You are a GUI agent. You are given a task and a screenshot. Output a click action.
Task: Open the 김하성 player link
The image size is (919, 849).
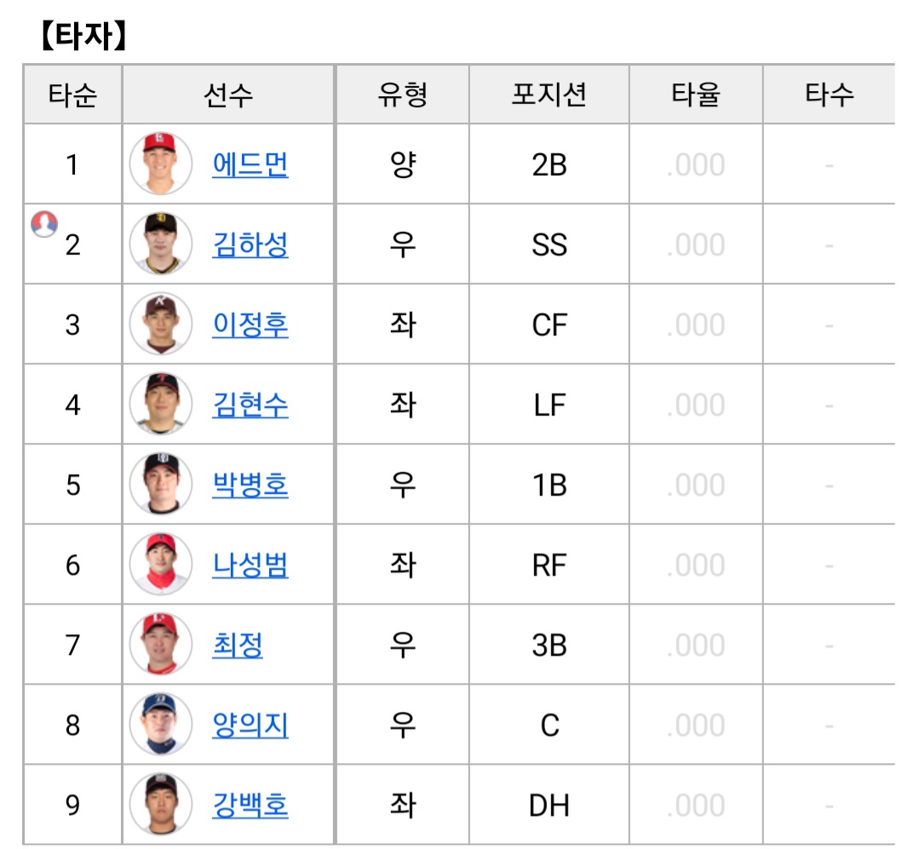(250, 245)
